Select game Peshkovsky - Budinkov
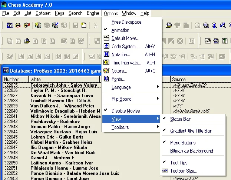Viewport: 231px width, 180px height. click(55, 121)
